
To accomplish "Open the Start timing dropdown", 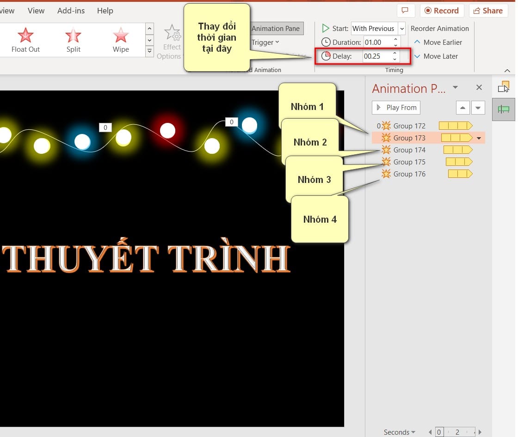I will coord(402,29).
